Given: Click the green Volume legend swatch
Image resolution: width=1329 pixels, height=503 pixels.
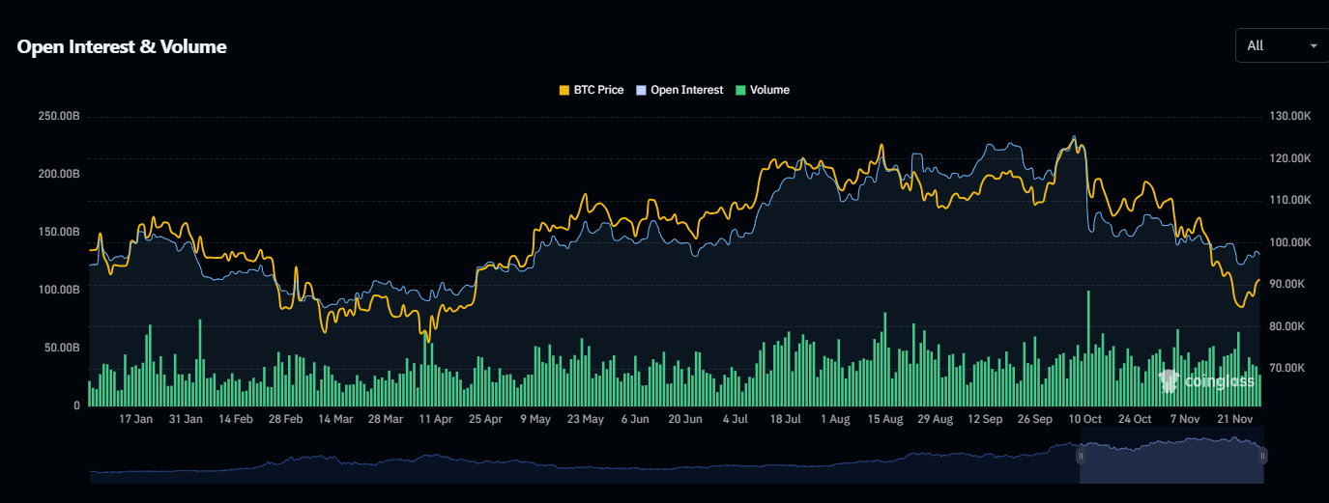Looking at the screenshot, I should click(740, 90).
